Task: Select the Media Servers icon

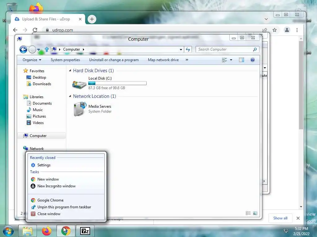Action: click(80, 109)
